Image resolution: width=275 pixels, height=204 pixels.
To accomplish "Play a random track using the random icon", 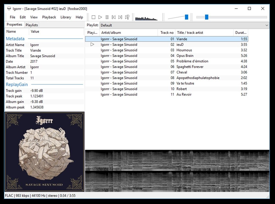I will (x=127, y=17).
